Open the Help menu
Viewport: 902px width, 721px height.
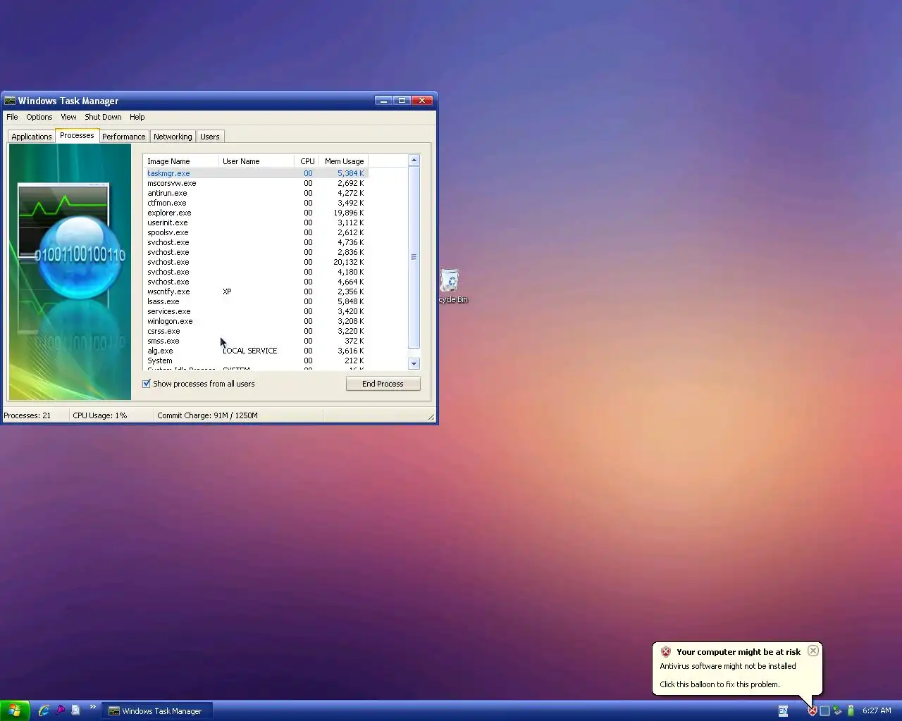pos(137,117)
